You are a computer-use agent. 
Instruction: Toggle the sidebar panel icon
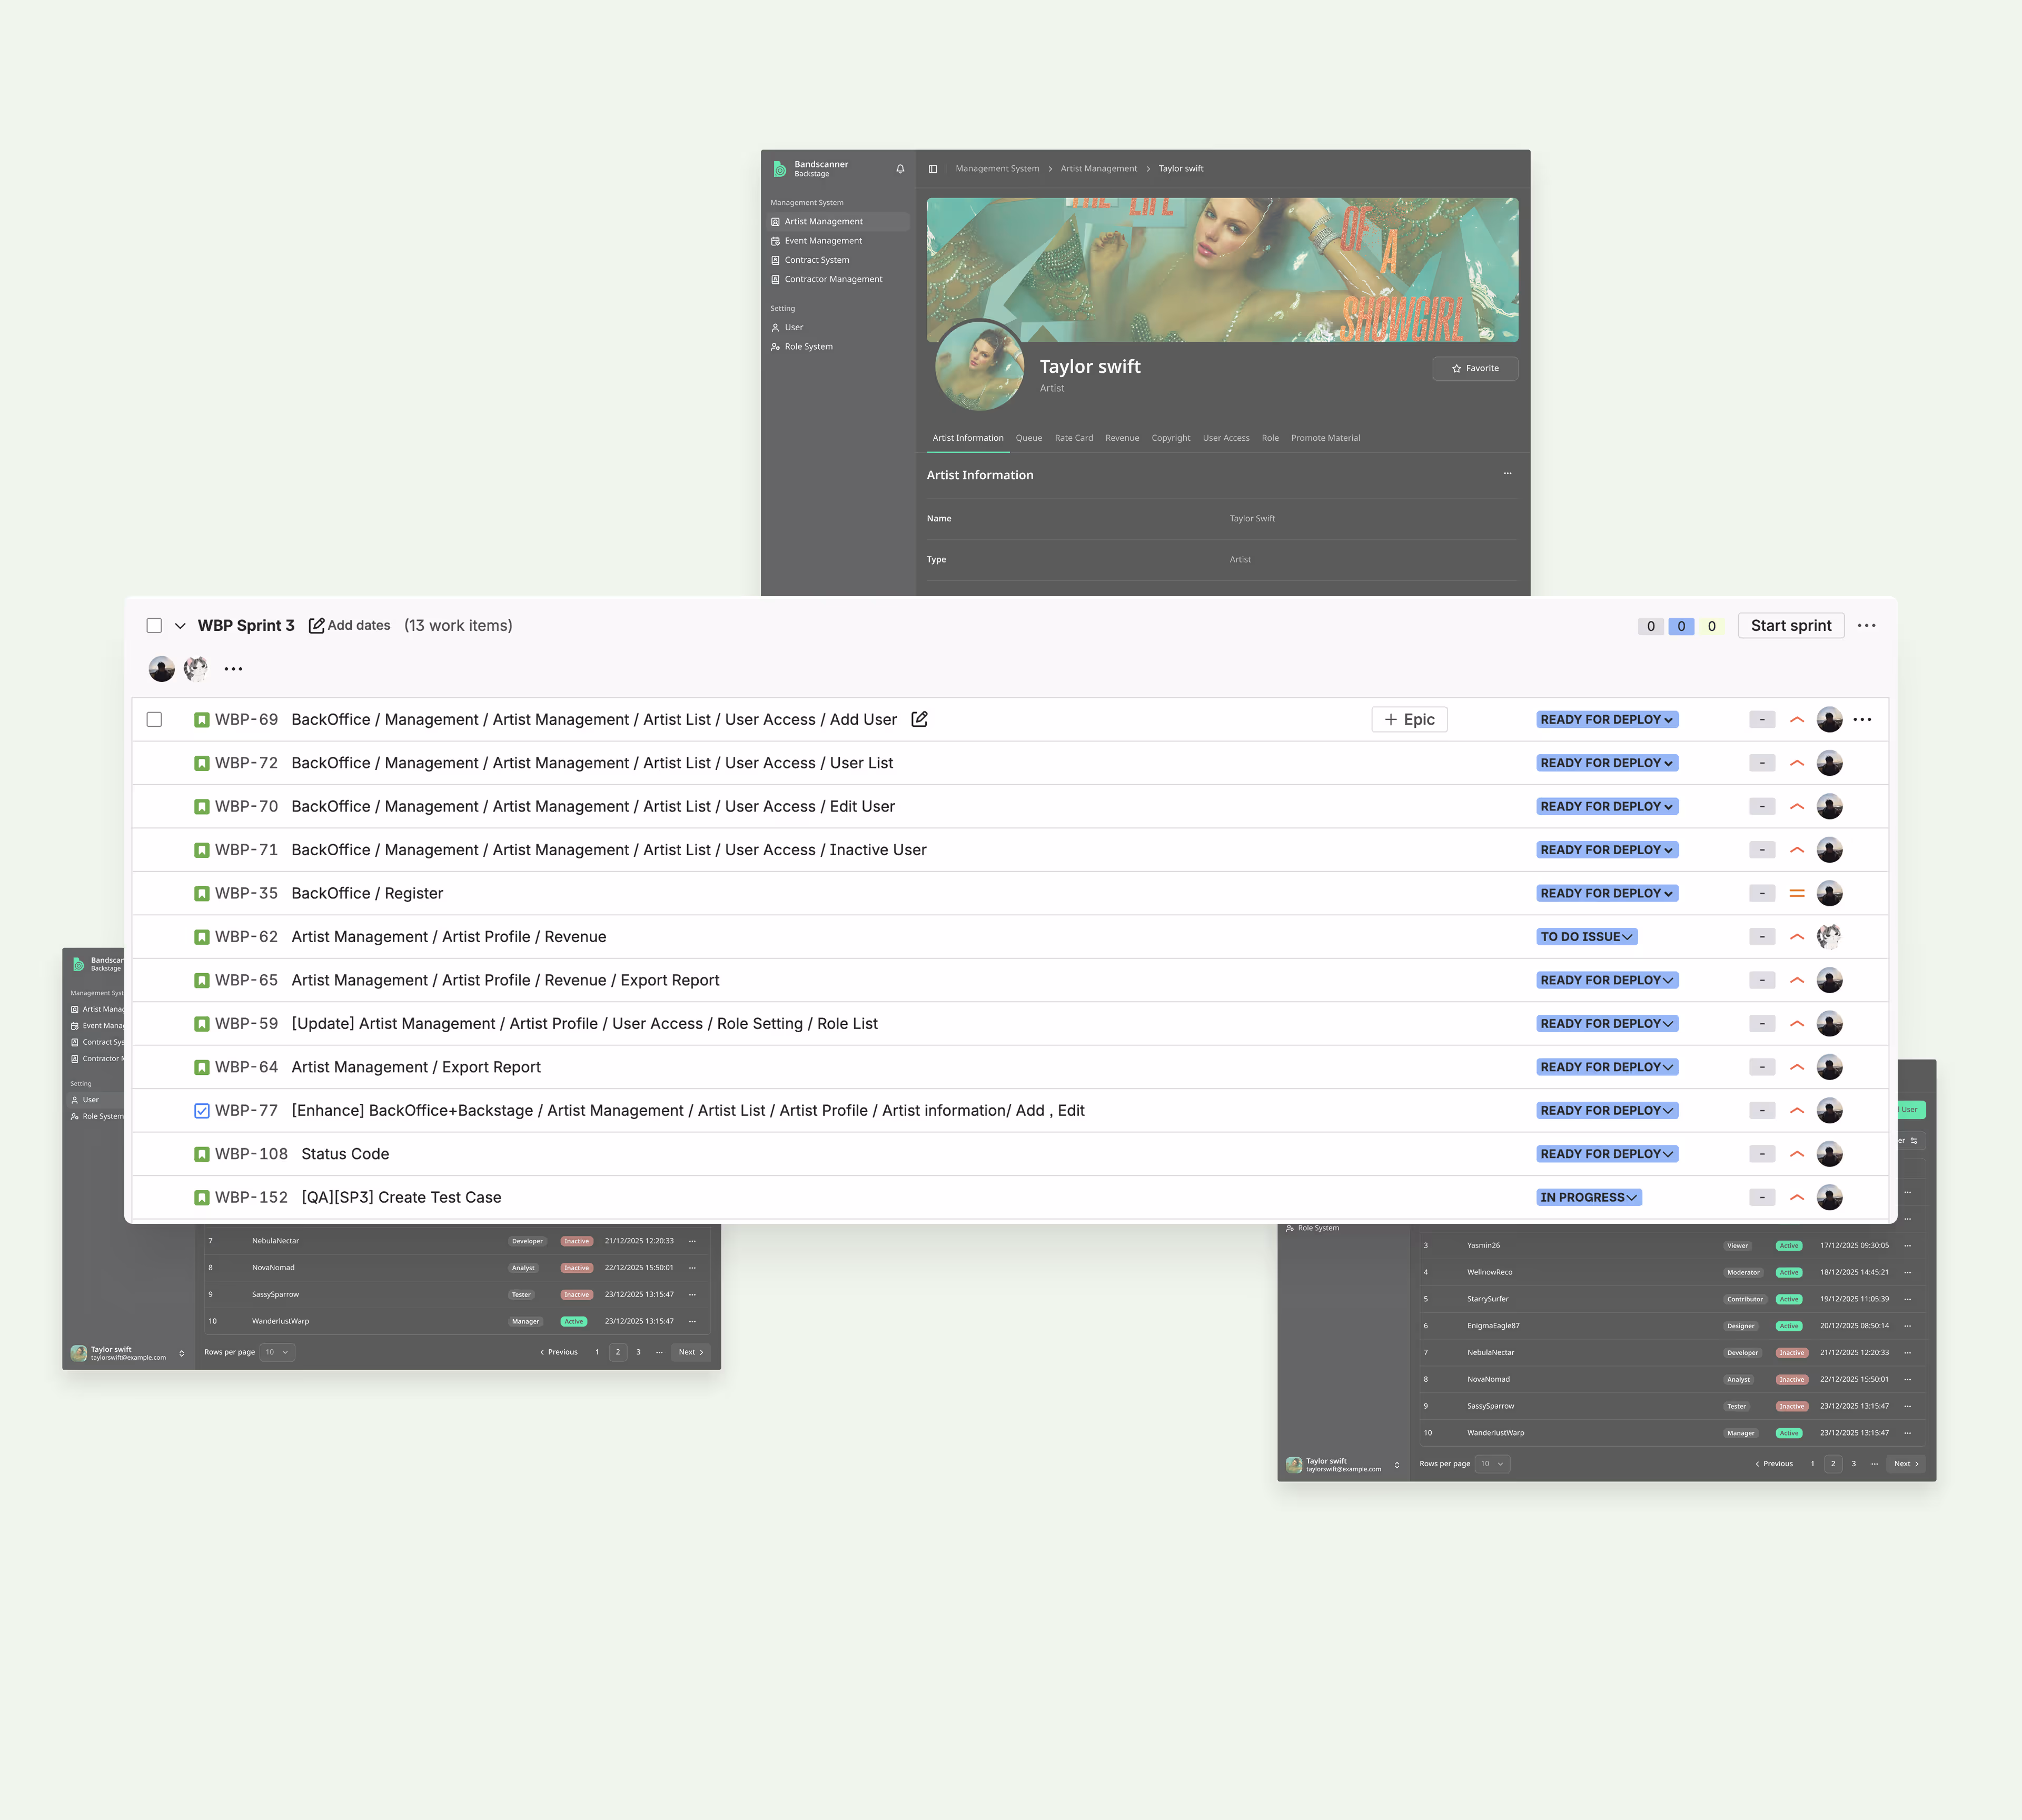point(932,169)
